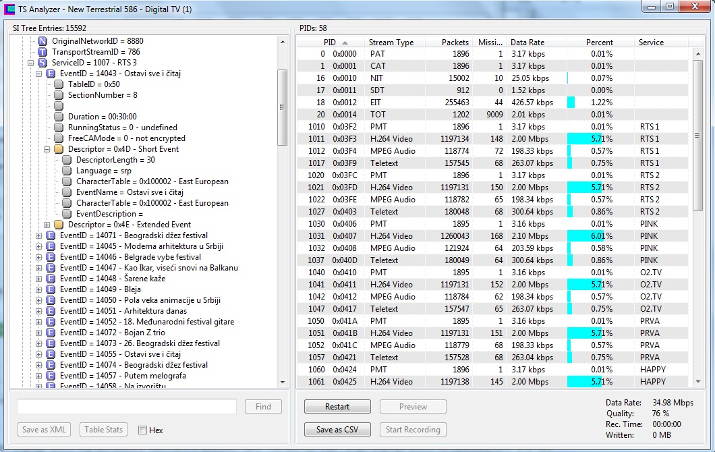Click the node icon beside FreeCAMode = 0
This screenshot has width=715, height=452.
point(59,138)
